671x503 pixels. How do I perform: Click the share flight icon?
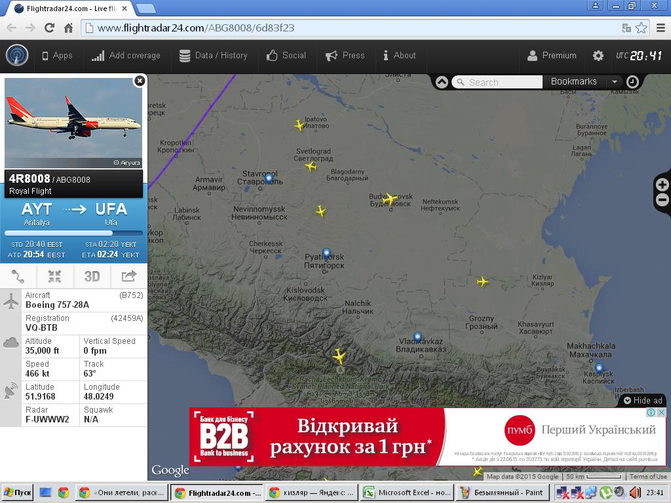(x=129, y=276)
